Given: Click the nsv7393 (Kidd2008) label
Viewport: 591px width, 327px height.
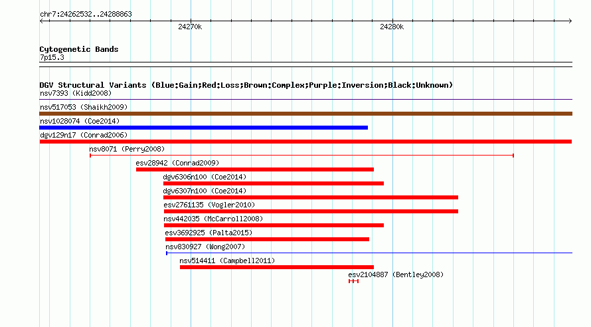Looking at the screenshot, I should click(76, 93).
